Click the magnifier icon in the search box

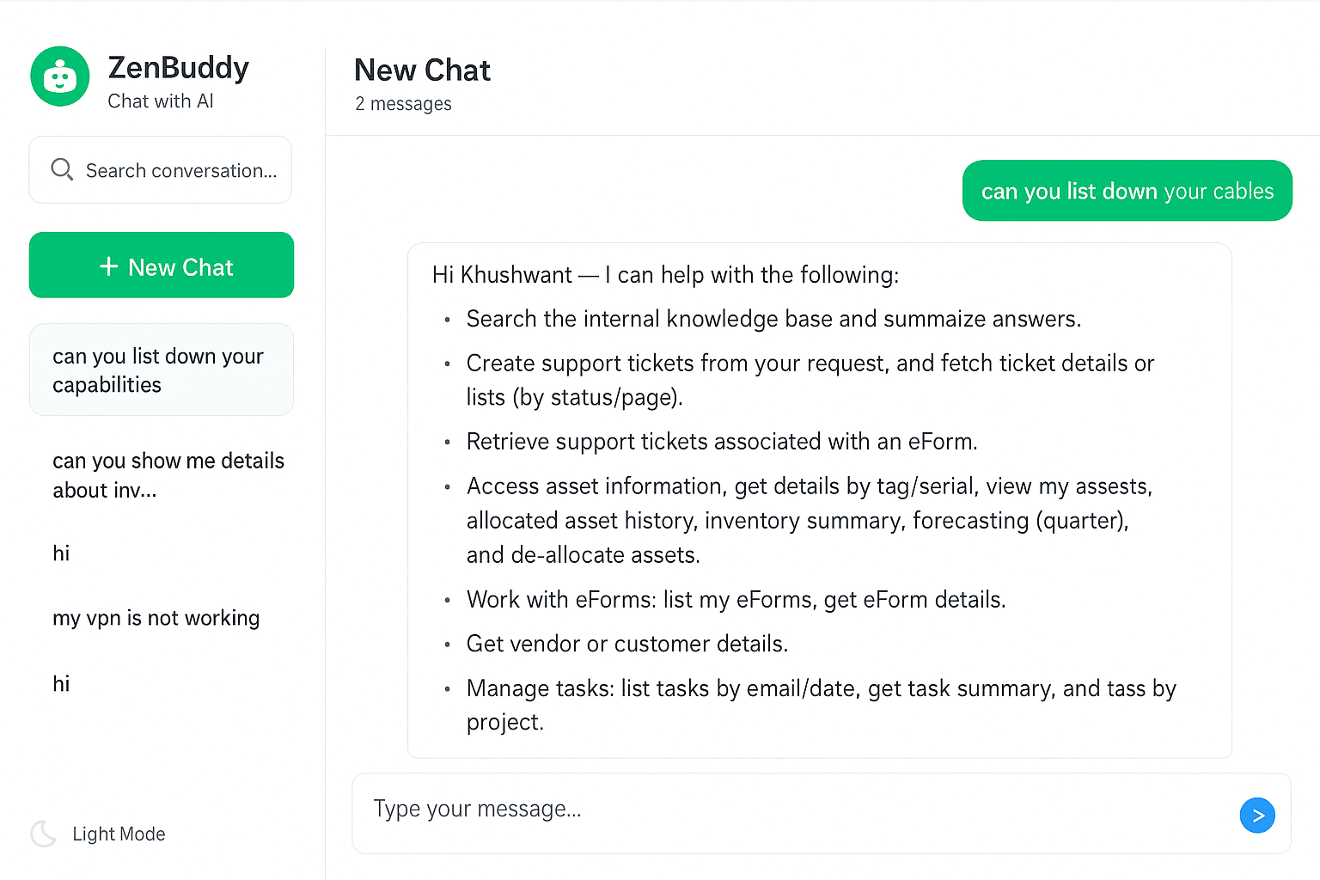pyautogui.click(x=62, y=169)
